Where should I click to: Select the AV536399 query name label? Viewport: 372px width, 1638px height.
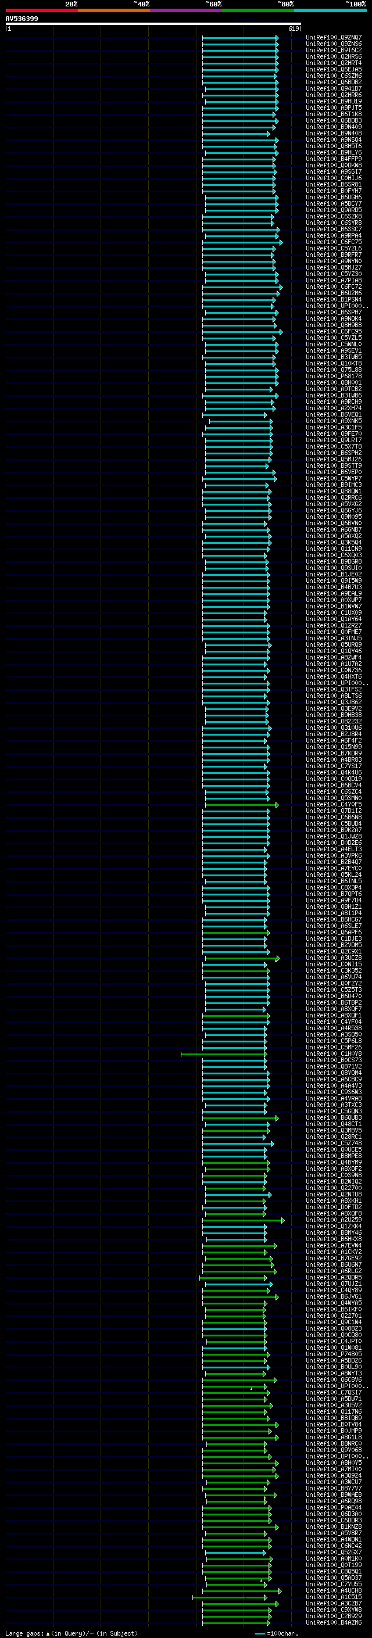[22, 19]
